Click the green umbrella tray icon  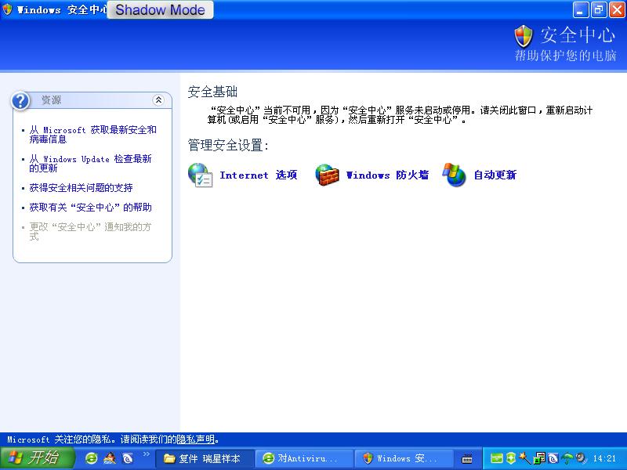pyautogui.click(x=567, y=458)
